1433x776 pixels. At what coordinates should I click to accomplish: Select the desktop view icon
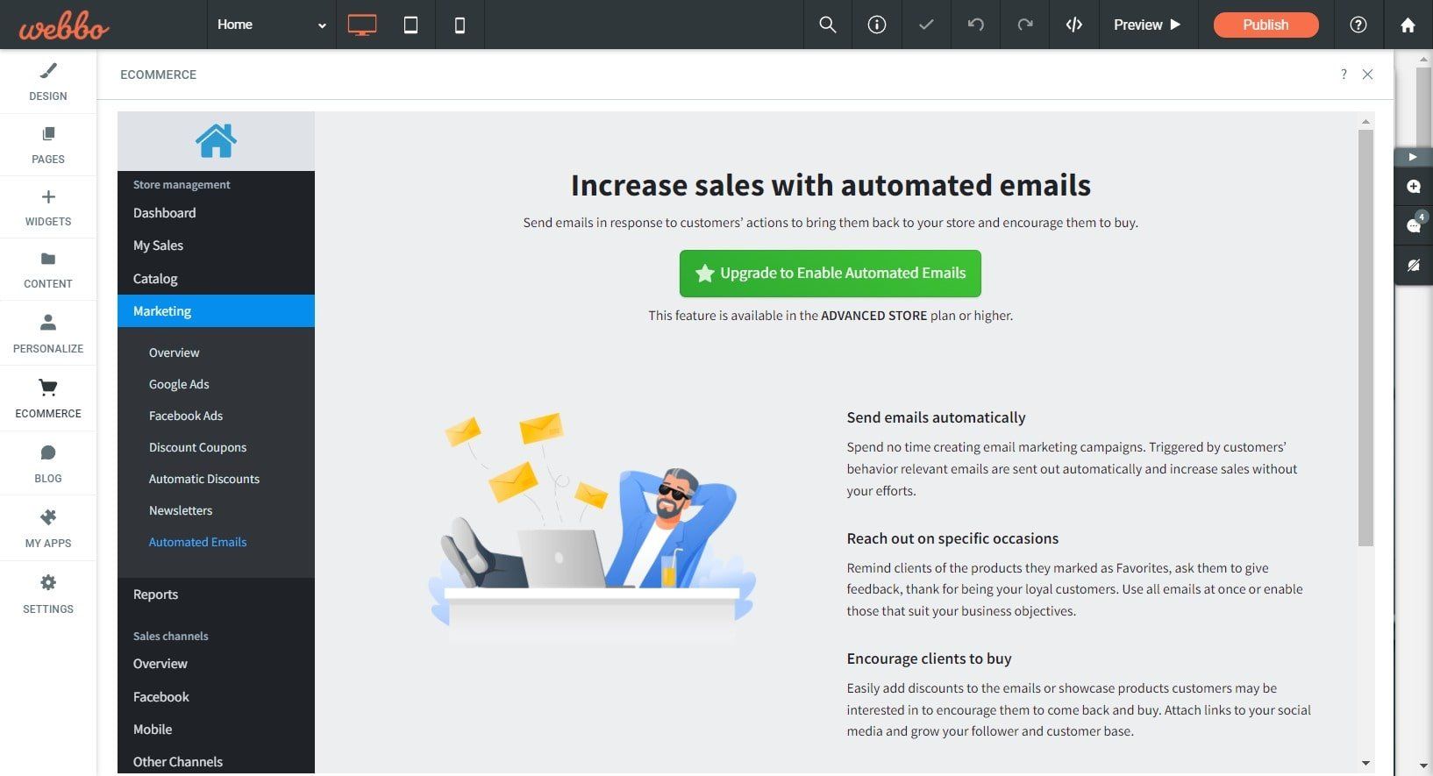pyautogui.click(x=362, y=25)
